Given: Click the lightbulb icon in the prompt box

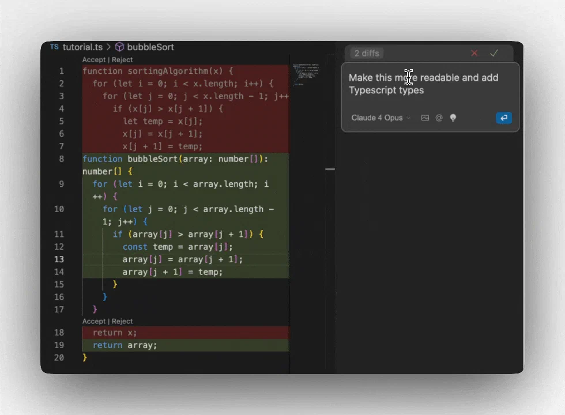Looking at the screenshot, I should coord(453,118).
